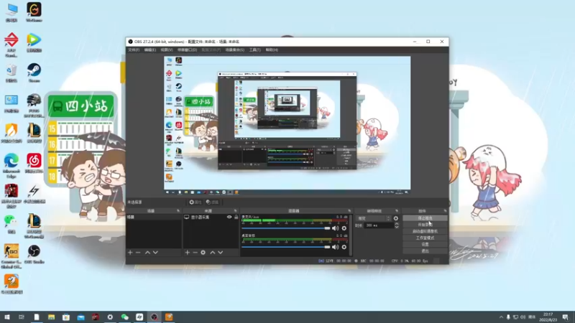Open settings gear for the desktop audio channel
Image resolution: width=575 pixels, height=323 pixels.
[344, 247]
